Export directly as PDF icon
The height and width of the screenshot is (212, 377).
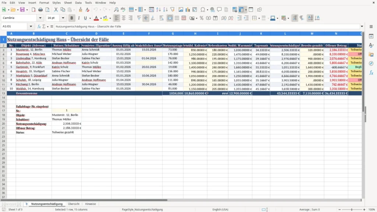34,10
